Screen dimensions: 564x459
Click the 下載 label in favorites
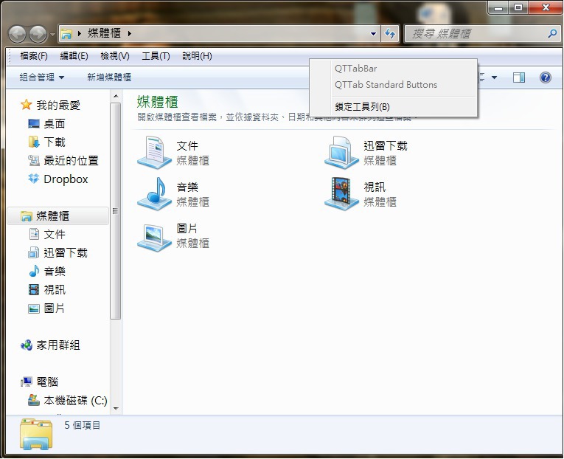point(55,142)
